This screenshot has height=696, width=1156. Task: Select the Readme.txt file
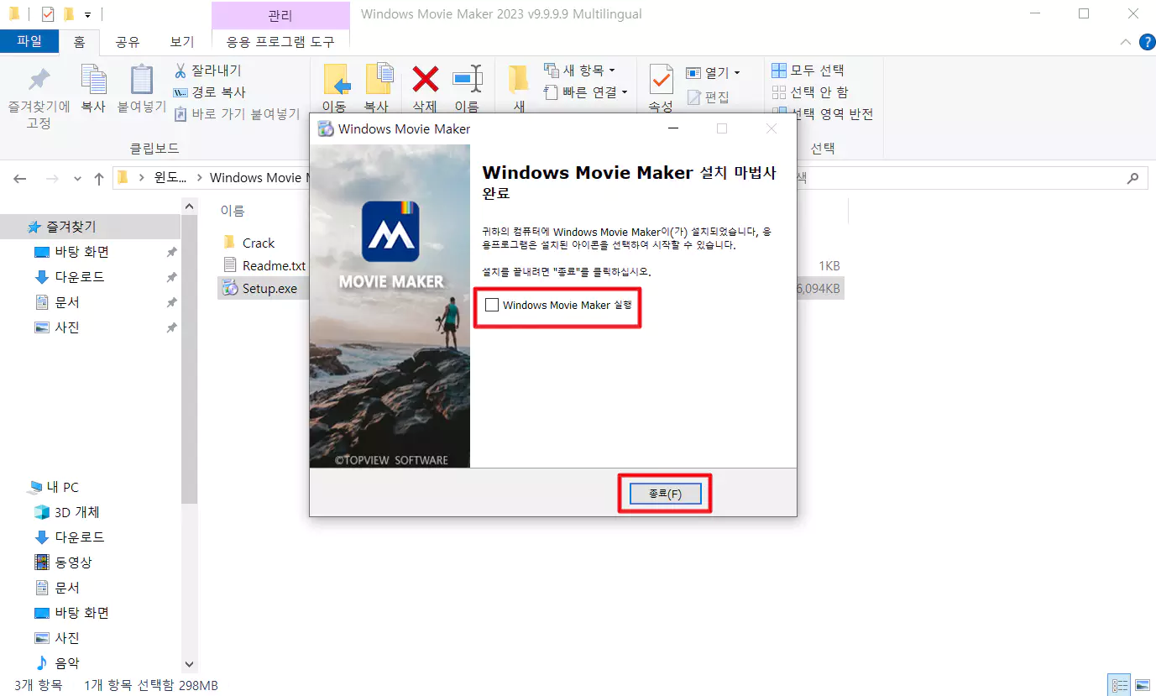tap(274, 265)
